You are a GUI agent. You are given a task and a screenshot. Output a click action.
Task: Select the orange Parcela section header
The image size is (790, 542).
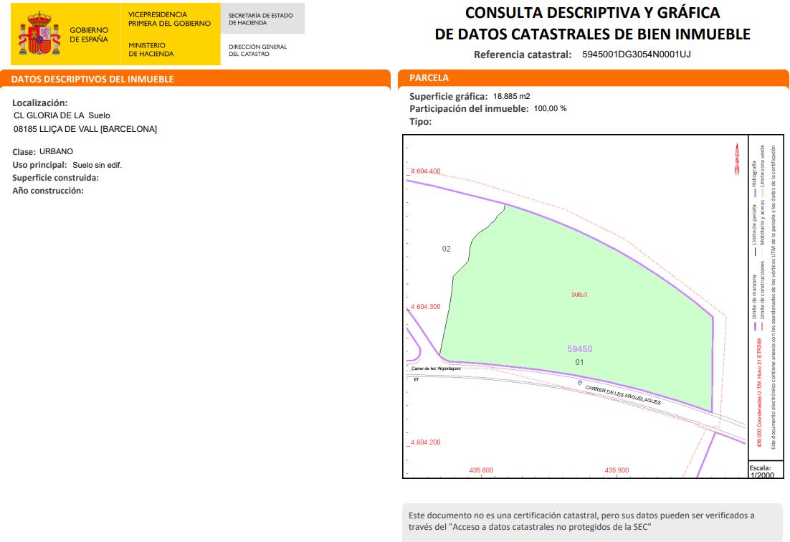click(x=429, y=77)
